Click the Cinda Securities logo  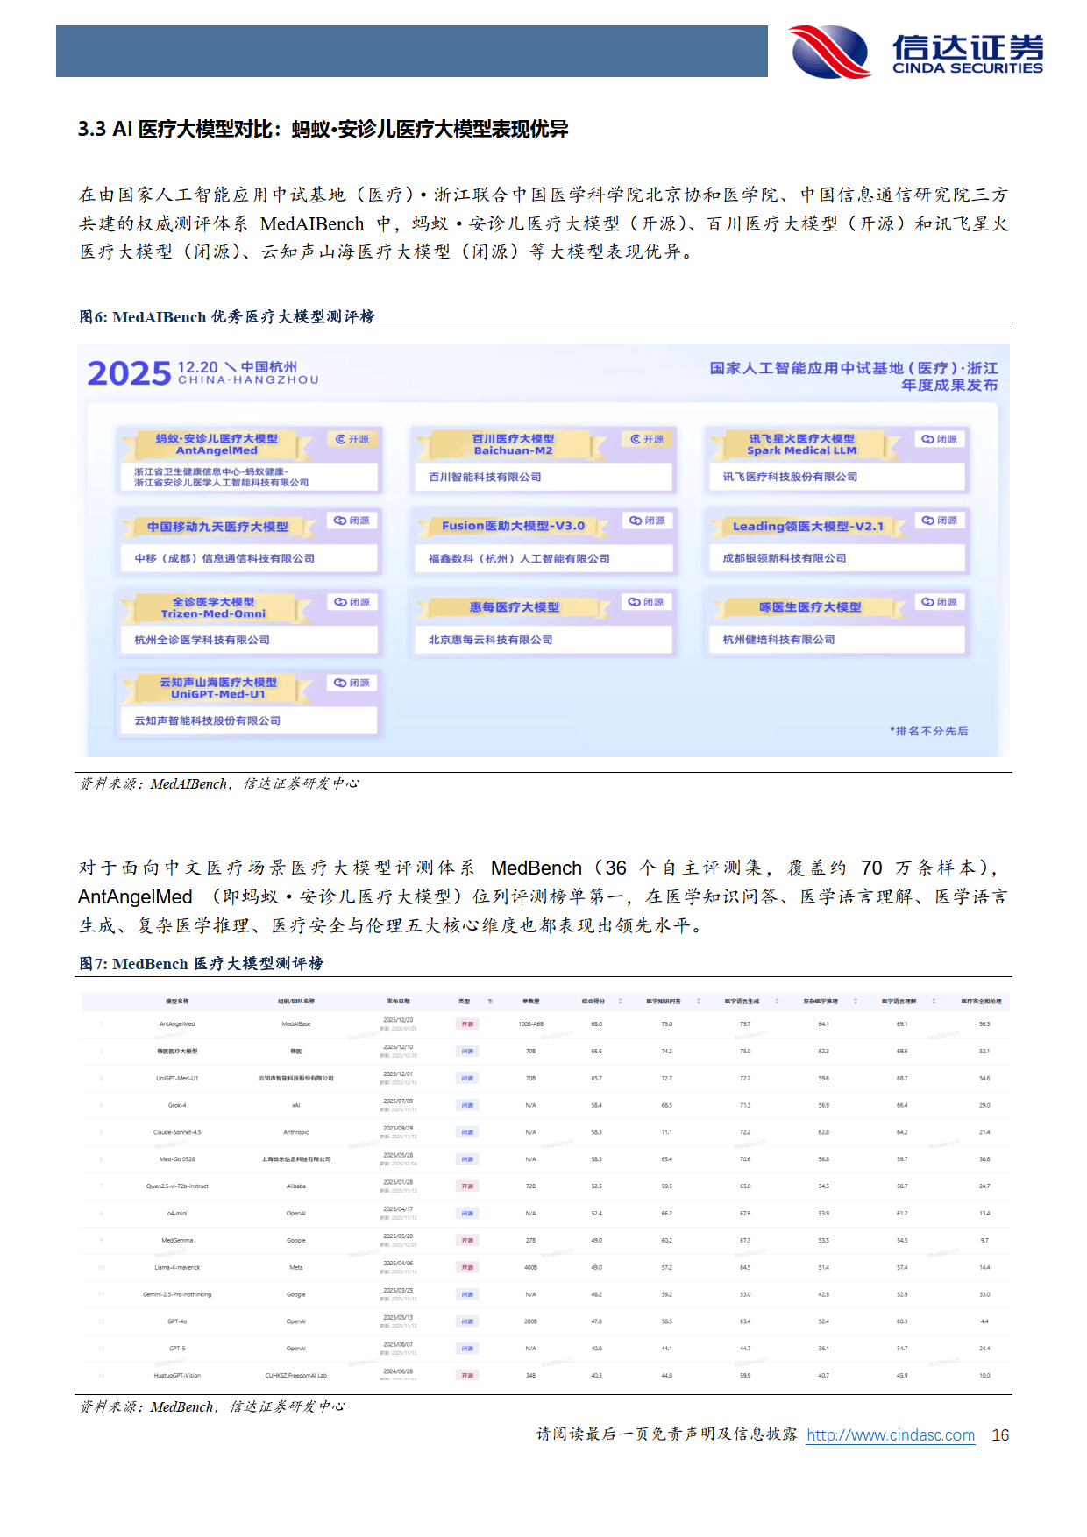point(915,52)
